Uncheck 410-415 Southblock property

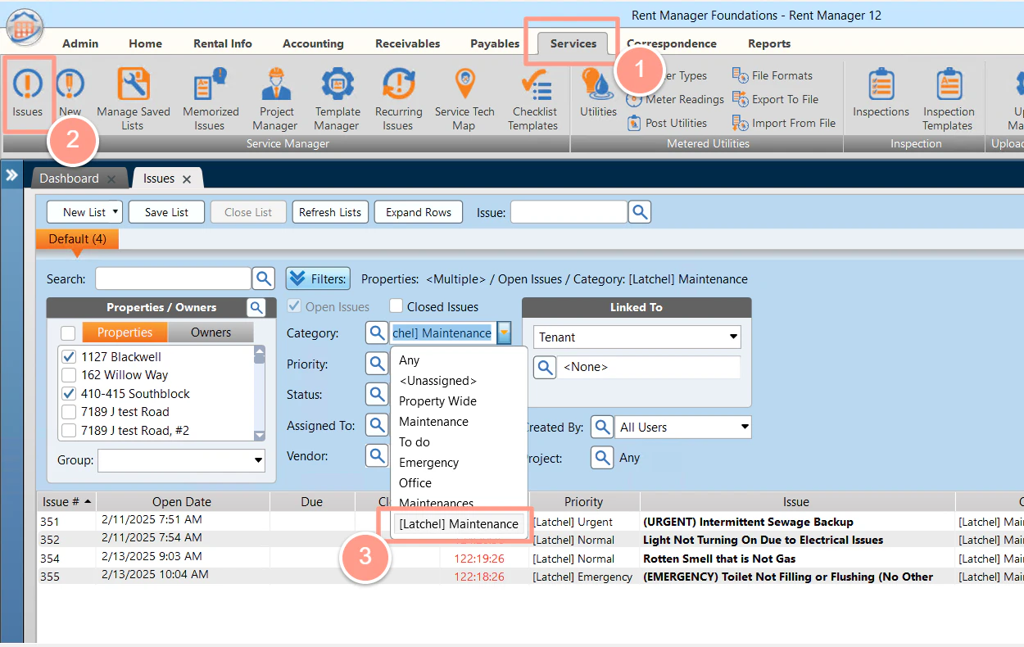click(69, 394)
